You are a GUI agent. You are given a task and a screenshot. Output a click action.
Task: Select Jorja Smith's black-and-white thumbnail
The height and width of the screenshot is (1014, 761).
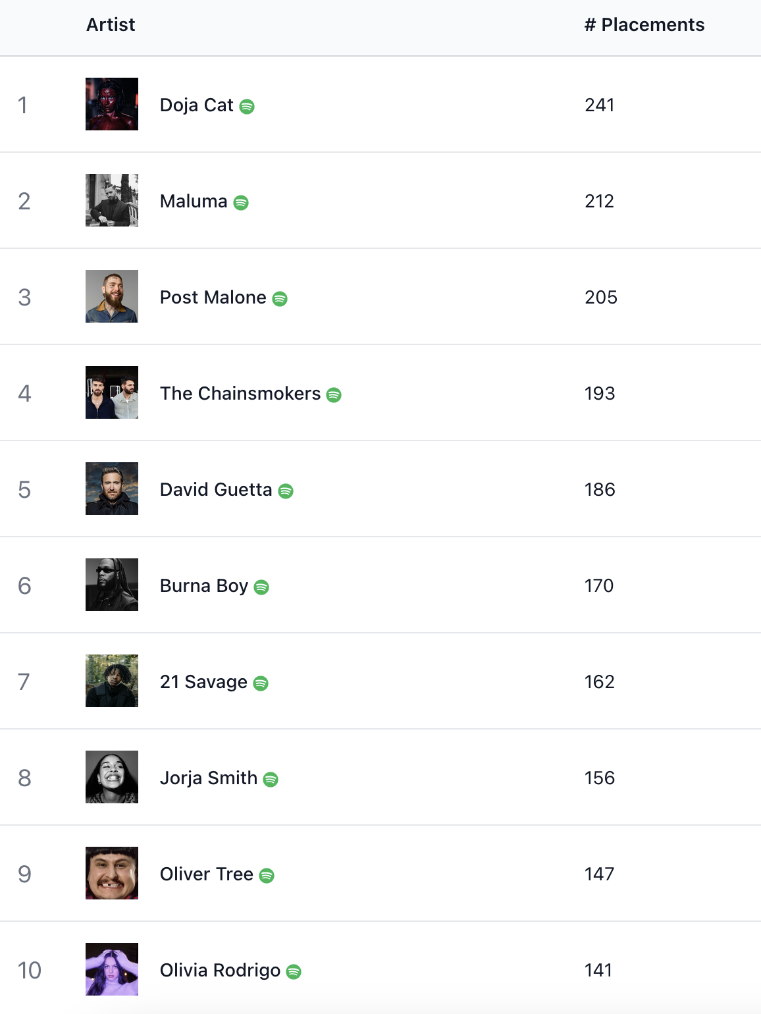[112, 777]
